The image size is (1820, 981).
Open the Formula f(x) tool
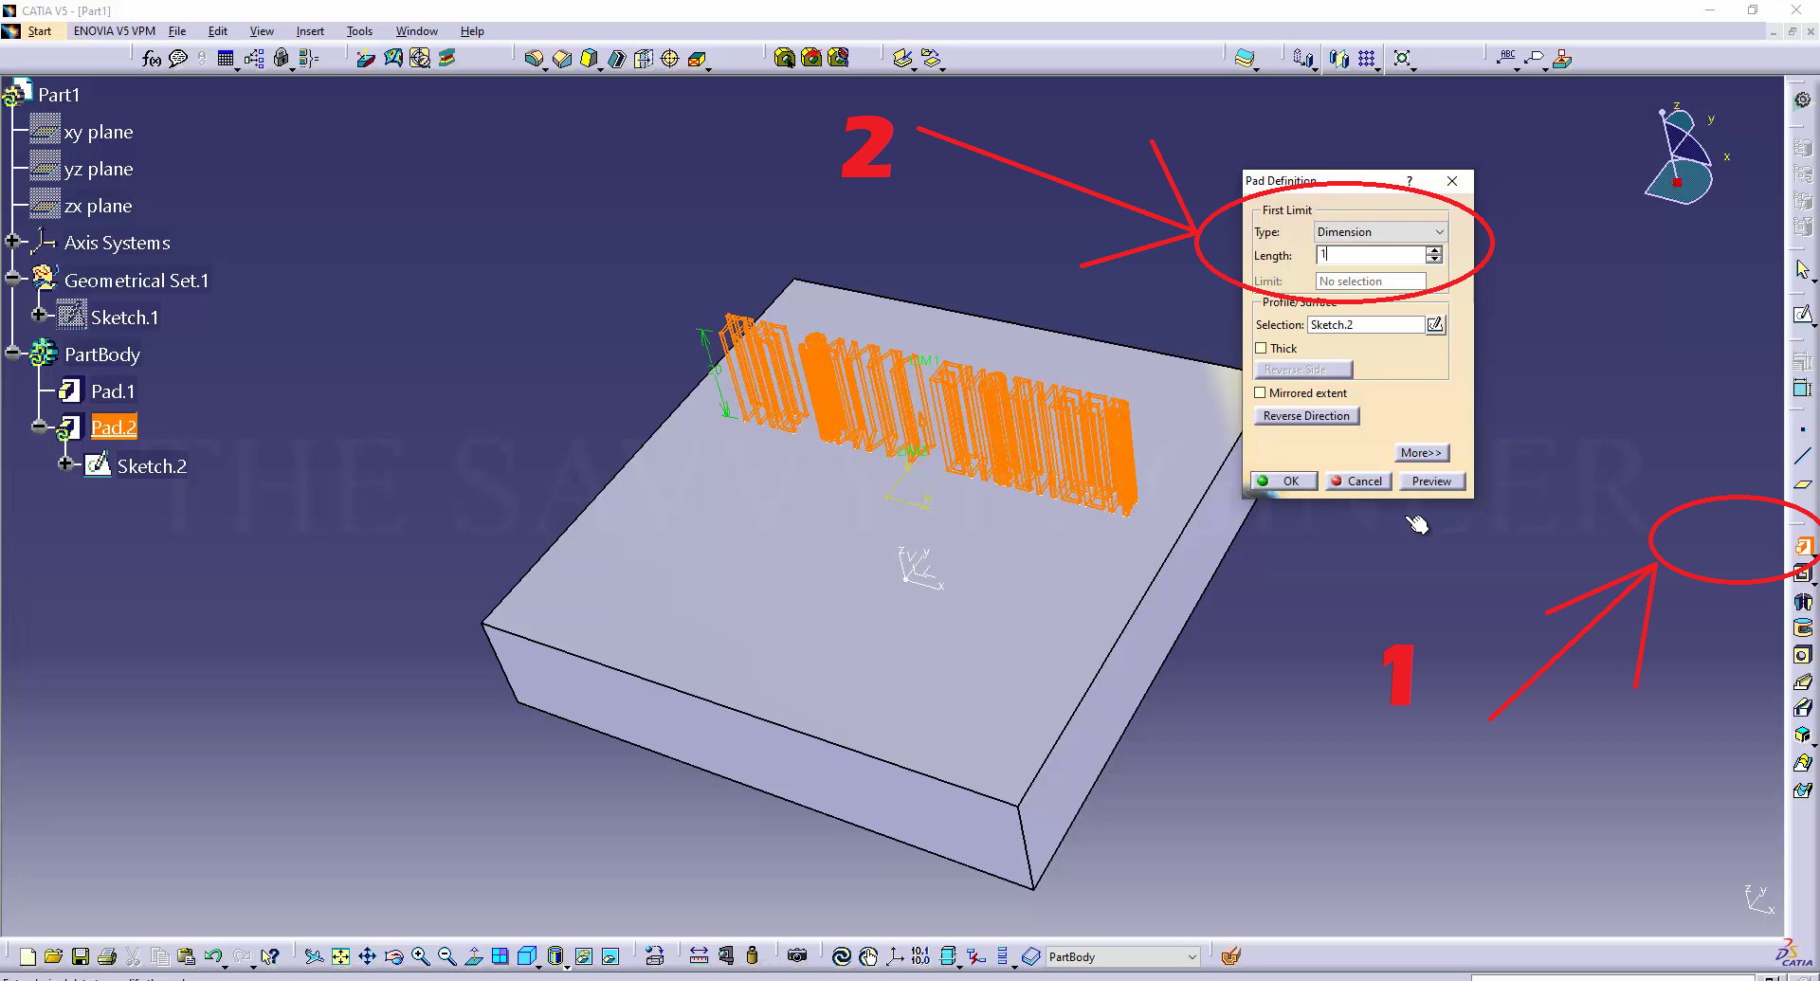point(151,59)
